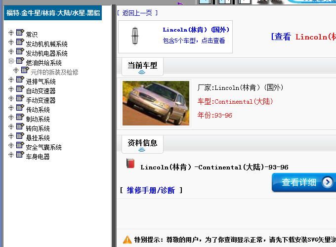Image resolution: width=336 pixels, height=247 pixels.
Task: Click the 车型:Continental(大陆) text
Action: click(x=235, y=101)
